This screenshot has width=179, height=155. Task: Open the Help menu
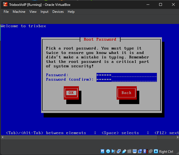point(71,12)
